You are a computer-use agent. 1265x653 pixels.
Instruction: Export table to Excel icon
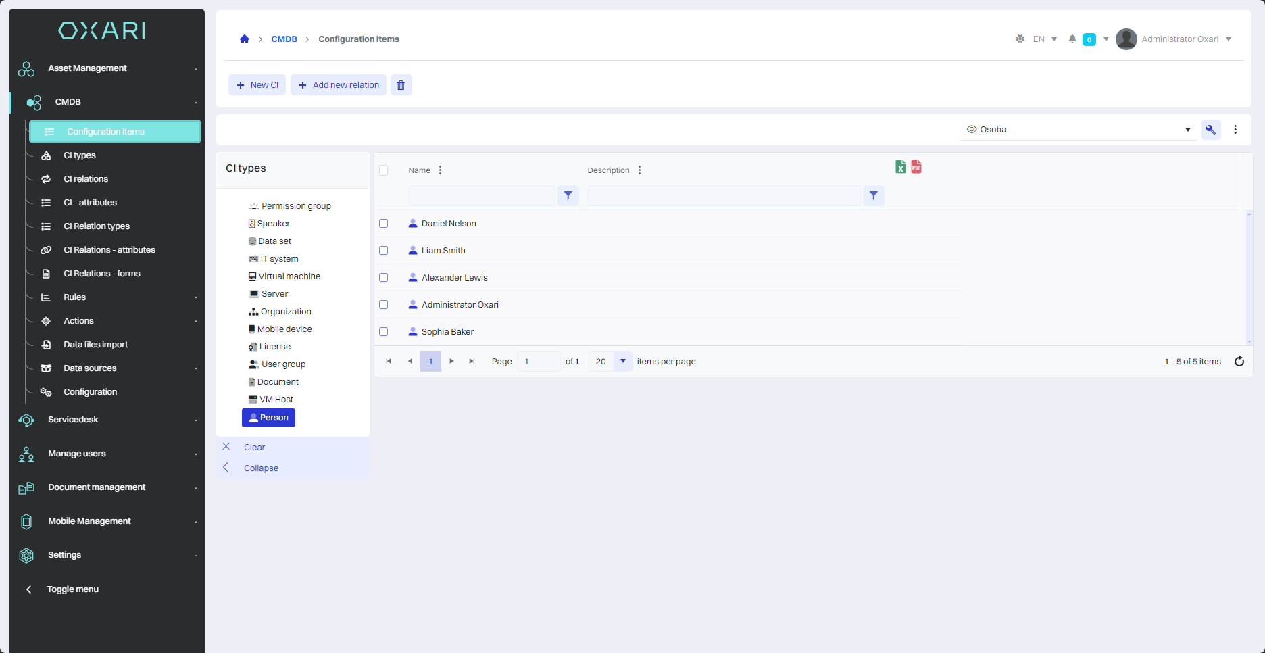pyautogui.click(x=900, y=167)
